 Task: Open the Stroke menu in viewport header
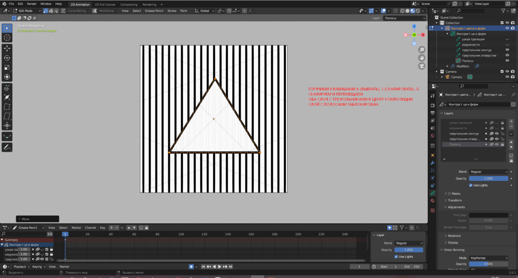(x=172, y=10)
